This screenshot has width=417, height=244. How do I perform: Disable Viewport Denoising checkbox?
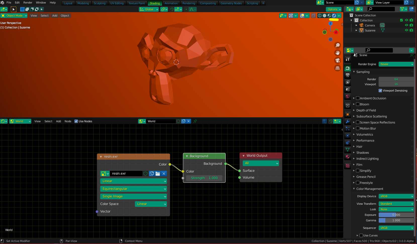(x=380, y=91)
